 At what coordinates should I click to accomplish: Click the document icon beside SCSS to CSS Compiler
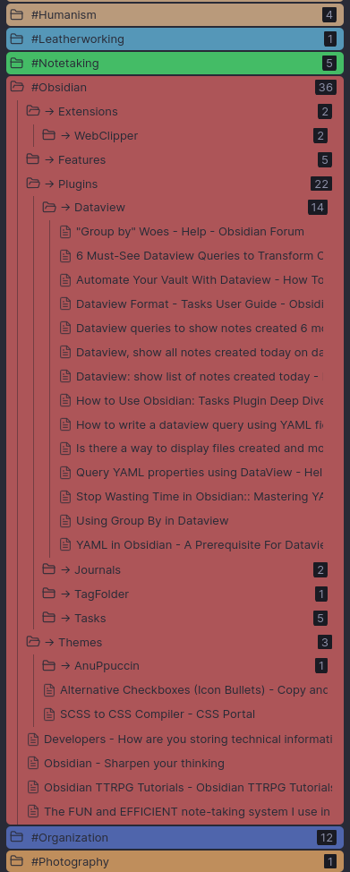pyautogui.click(x=49, y=714)
